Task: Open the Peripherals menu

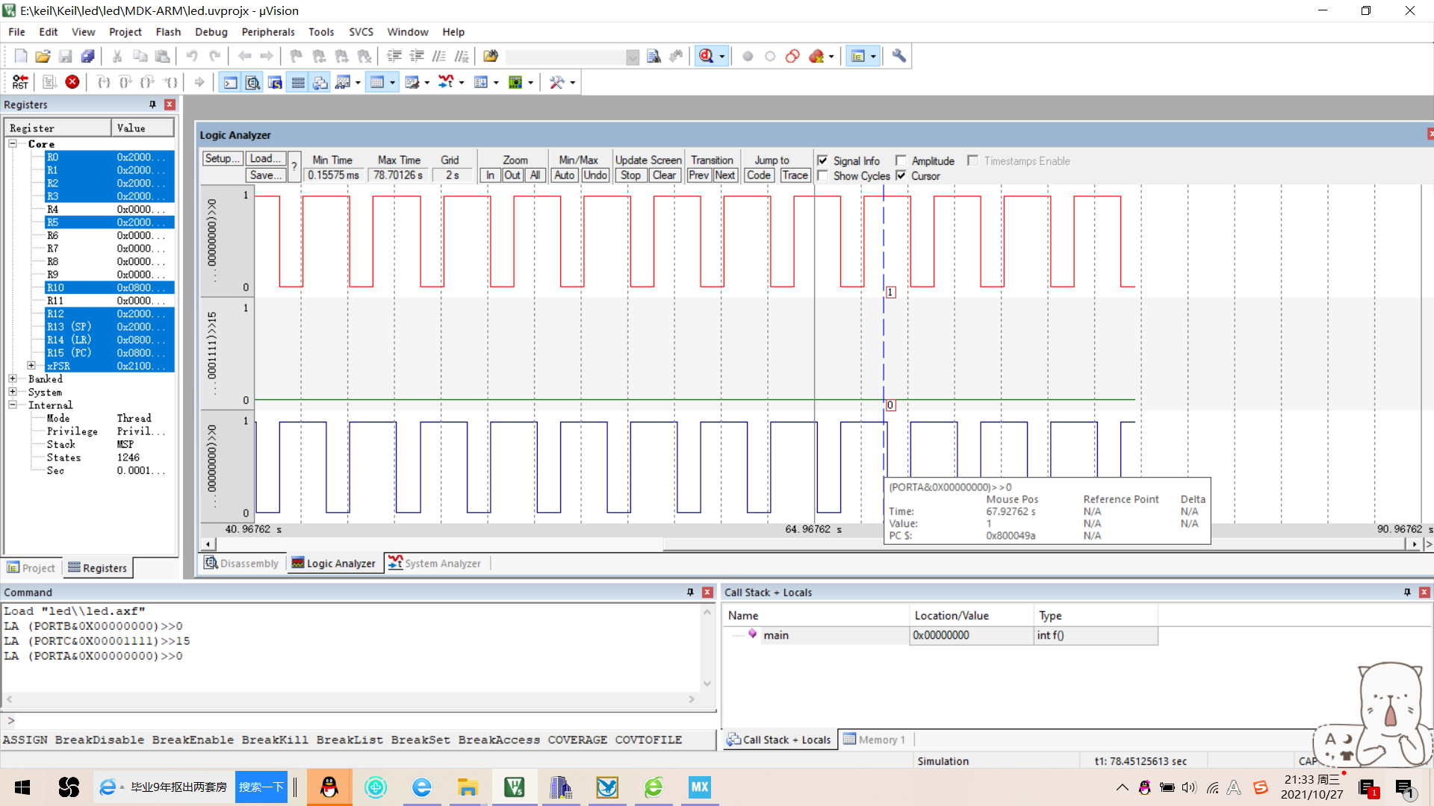Action: pyautogui.click(x=268, y=32)
